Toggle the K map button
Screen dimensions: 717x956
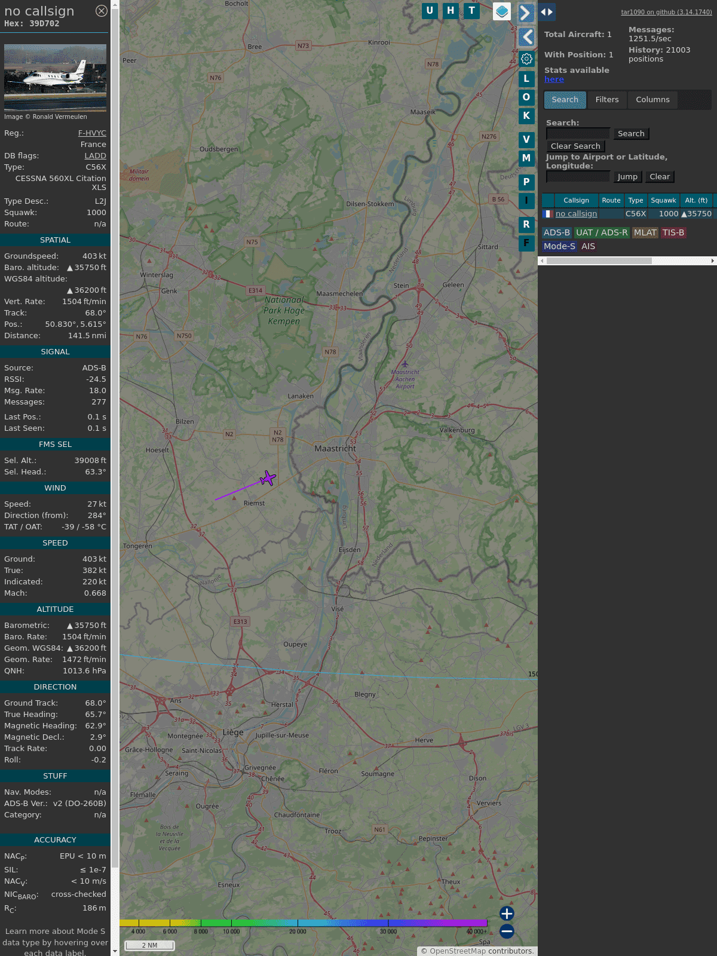pyautogui.click(x=526, y=115)
